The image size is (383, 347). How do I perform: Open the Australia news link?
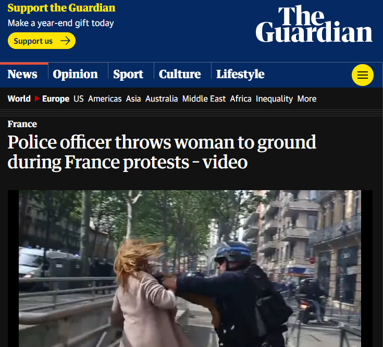[x=162, y=98]
